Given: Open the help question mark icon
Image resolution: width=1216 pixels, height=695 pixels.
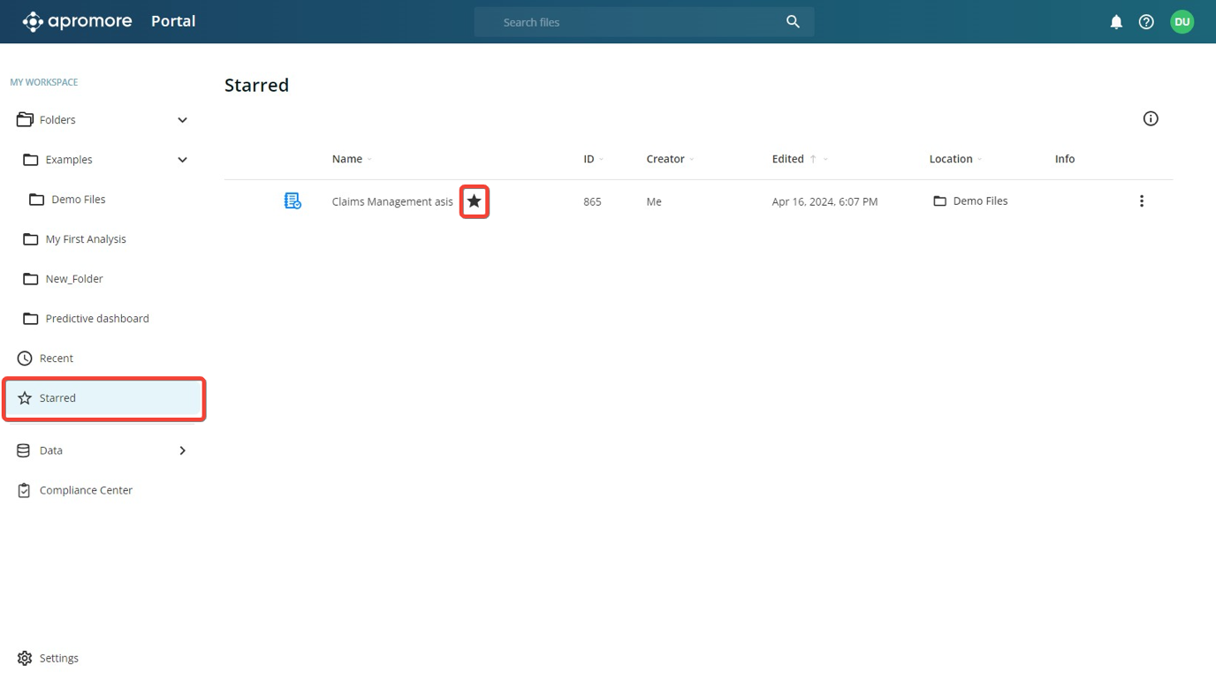Looking at the screenshot, I should click(1146, 22).
